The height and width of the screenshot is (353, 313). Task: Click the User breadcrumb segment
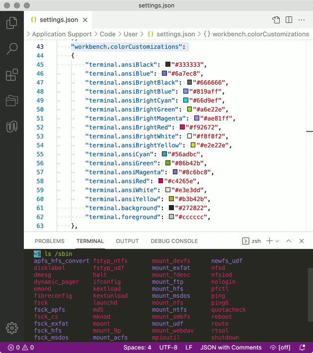coord(131,34)
